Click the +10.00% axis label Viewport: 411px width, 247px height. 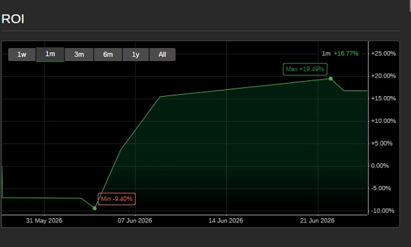[383, 121]
